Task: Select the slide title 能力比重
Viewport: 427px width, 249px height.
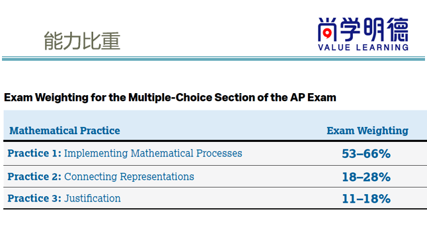Action: [x=82, y=41]
